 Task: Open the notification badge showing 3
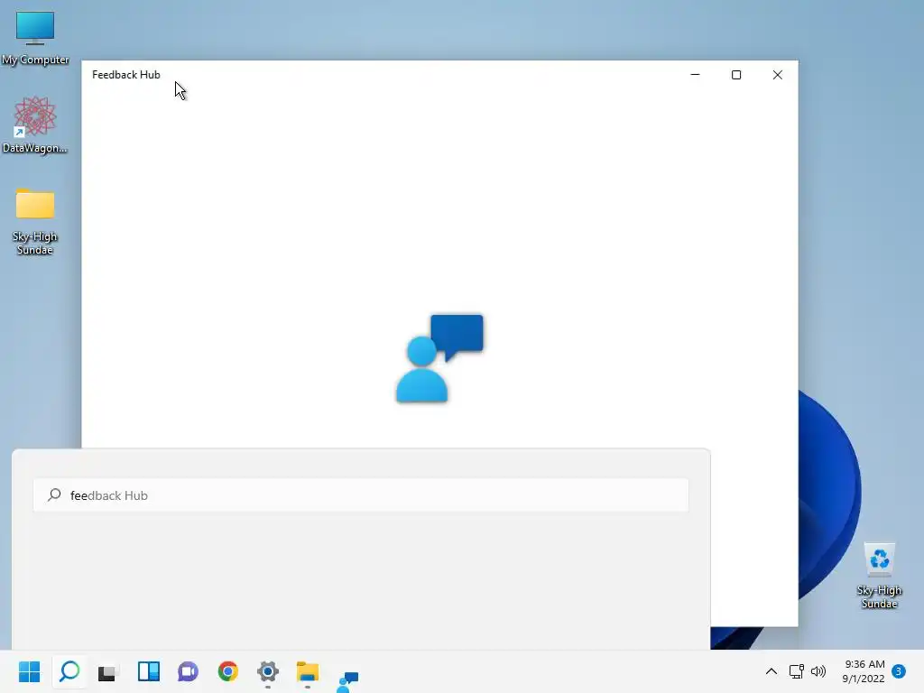tap(899, 671)
